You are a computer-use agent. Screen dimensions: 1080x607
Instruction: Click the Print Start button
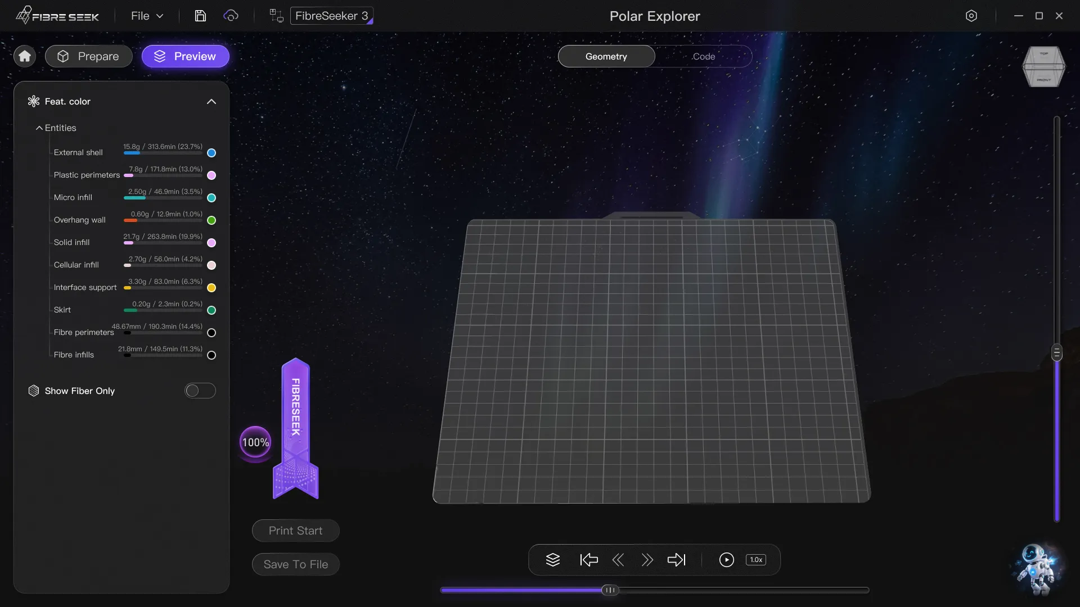pyautogui.click(x=295, y=531)
